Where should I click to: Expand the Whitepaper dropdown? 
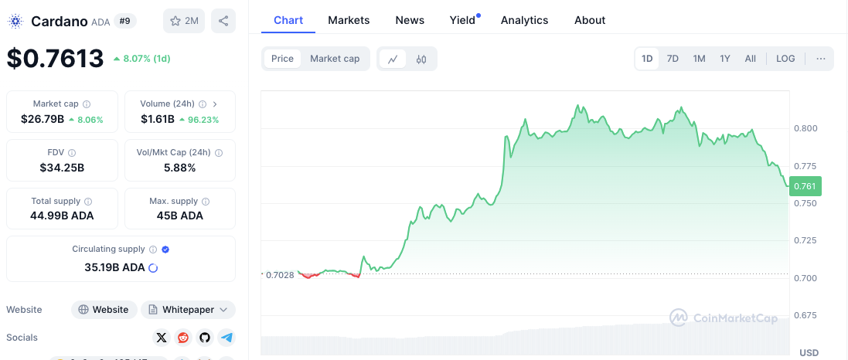(x=188, y=310)
